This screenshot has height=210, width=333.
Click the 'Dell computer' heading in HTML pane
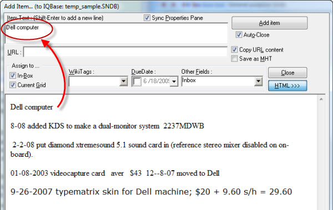[x=32, y=107]
